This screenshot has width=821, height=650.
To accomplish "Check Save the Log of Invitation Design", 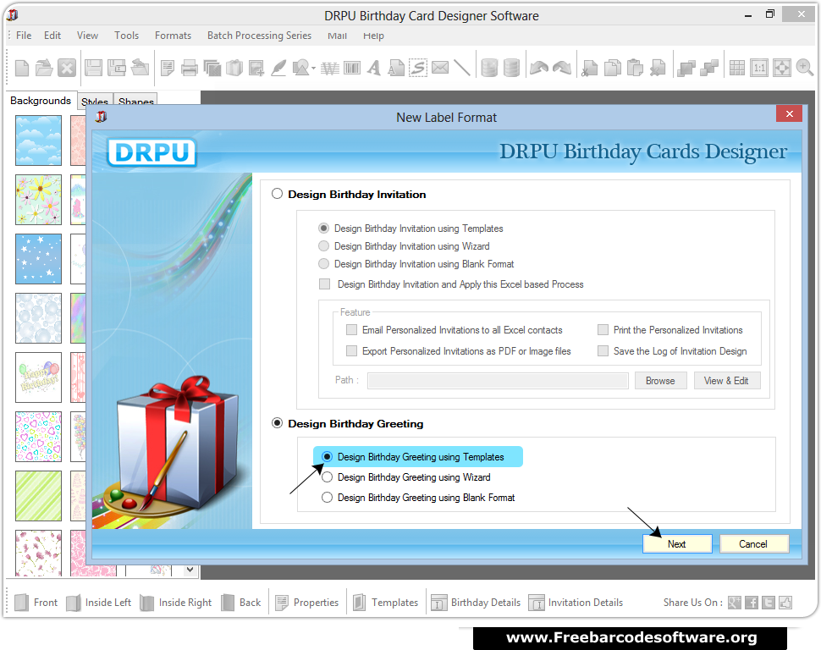I will (603, 351).
